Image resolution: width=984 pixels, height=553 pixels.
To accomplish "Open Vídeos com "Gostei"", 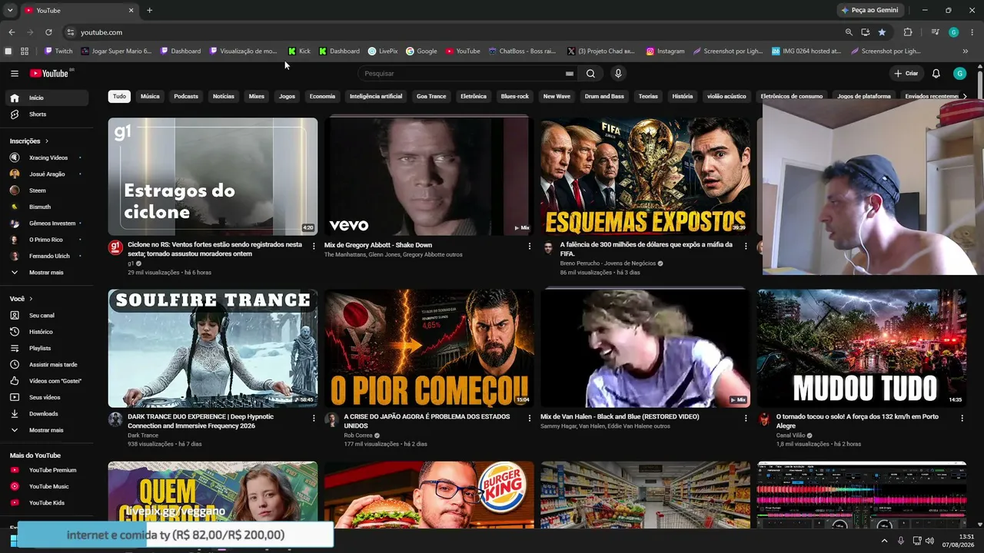I will point(48,381).
